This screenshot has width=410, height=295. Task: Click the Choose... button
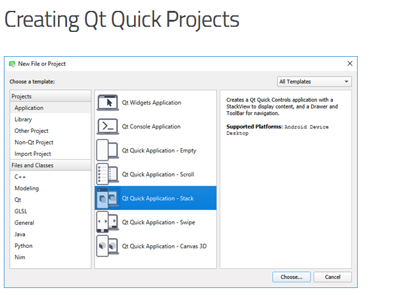coord(292,277)
